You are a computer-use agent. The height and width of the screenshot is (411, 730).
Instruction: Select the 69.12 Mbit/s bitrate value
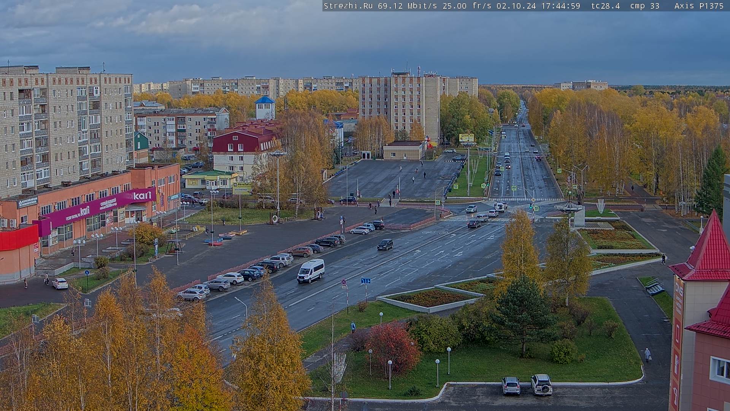(408, 6)
